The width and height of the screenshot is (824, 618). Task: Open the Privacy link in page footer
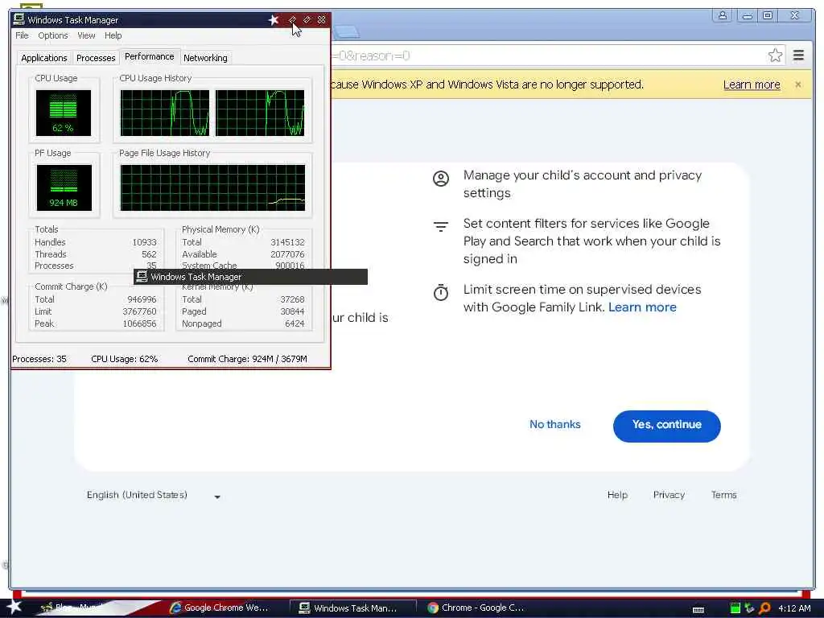coord(669,495)
